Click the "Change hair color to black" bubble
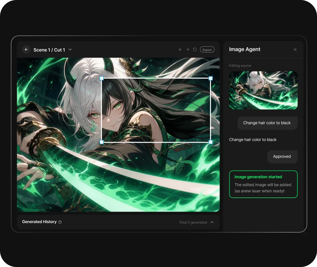The height and width of the screenshot is (267, 317). (x=267, y=123)
